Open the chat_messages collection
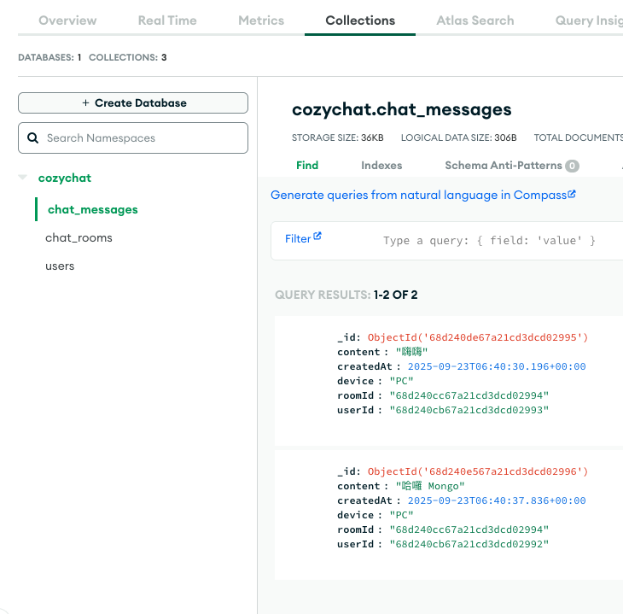 [x=92, y=209]
